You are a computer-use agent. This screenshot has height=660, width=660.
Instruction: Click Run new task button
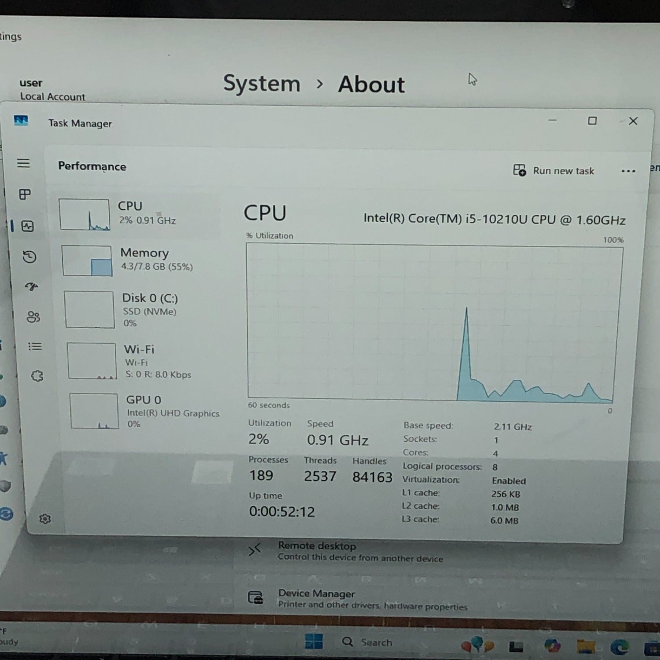pyautogui.click(x=554, y=170)
